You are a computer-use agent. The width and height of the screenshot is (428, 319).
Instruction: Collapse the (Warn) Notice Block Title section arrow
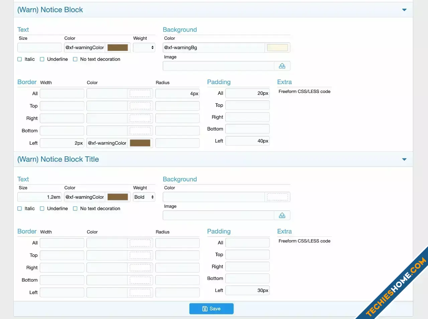404,159
